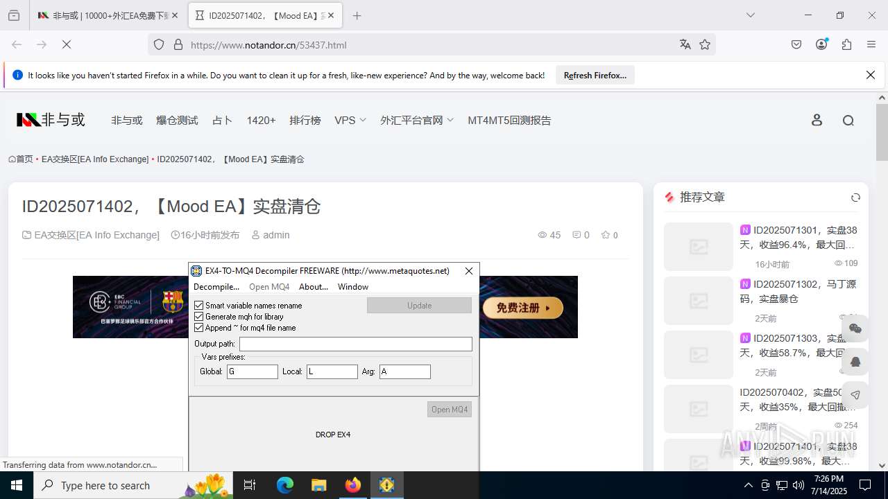Screen dimensions: 888x499
Task: Click the page vertical scrollbar
Action: [x=882, y=132]
